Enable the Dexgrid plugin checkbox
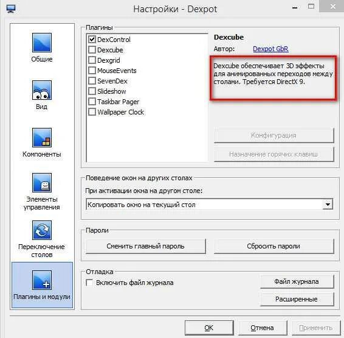Image resolution: width=344 pixels, height=338 pixels. [92, 60]
